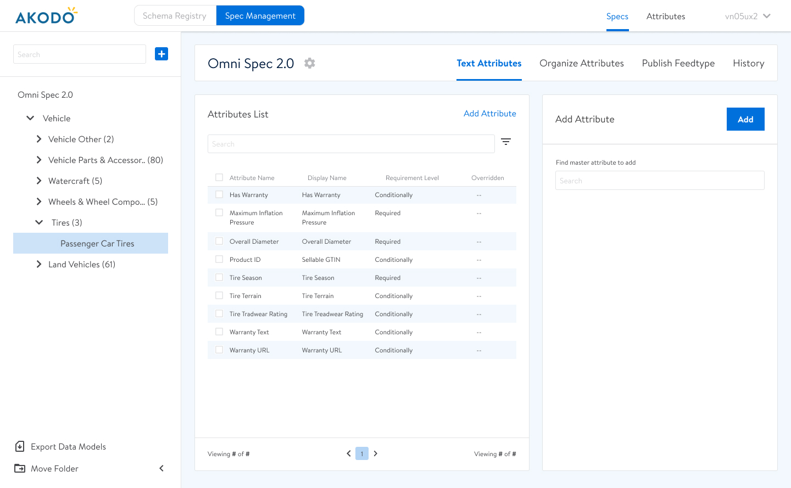
Task: Expand Vehicle Other (2) node
Action: point(39,139)
